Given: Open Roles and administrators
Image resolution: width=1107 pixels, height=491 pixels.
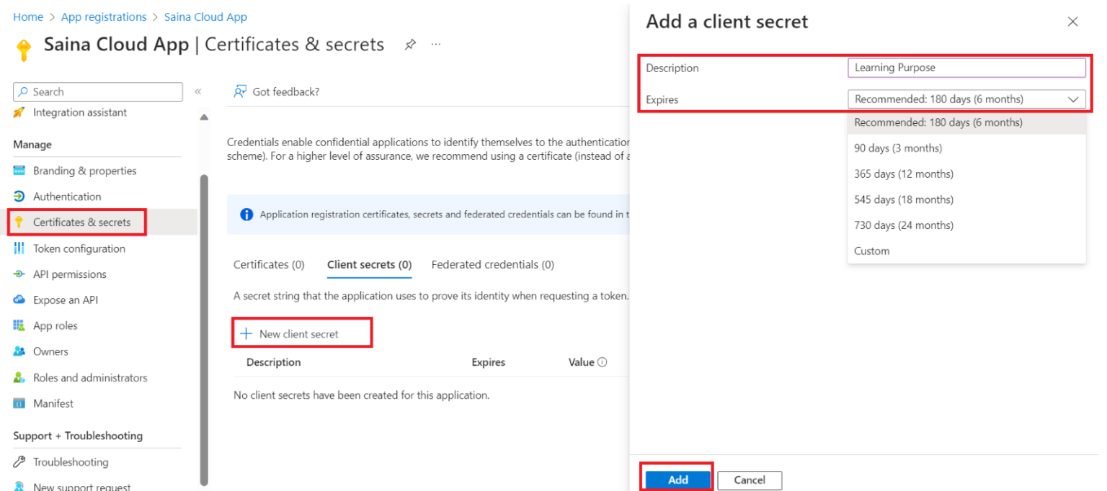Looking at the screenshot, I should (x=91, y=377).
